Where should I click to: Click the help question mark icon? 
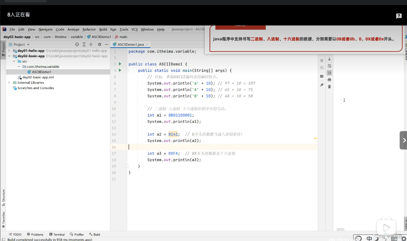399,16
